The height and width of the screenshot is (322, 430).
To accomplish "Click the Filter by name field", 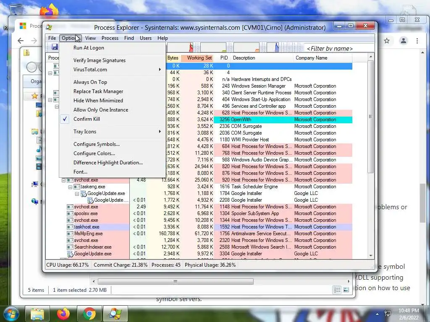I will pos(339,49).
